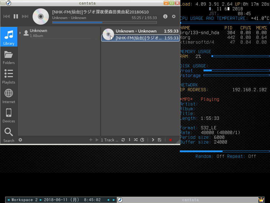Image resolution: width=270 pixels, height=203 pixels.
Task: Click the Unknown artist avatar icon
Action: 26,33
